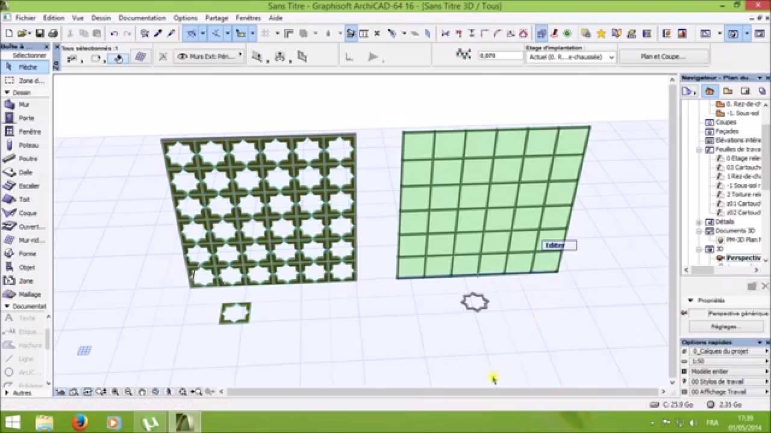Collapse the Propriétés section
The width and height of the screenshot is (771, 433).
690,301
